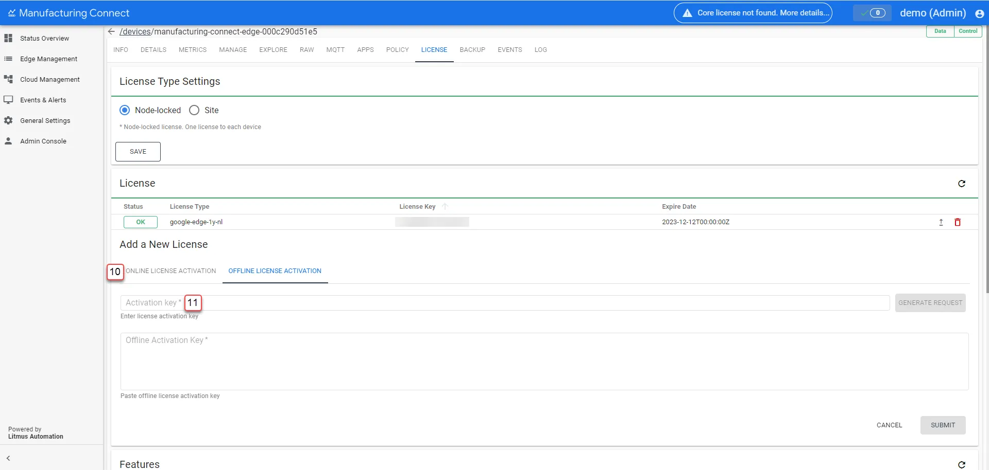989x470 pixels.
Task: Refresh the License section
Action: [x=962, y=184]
